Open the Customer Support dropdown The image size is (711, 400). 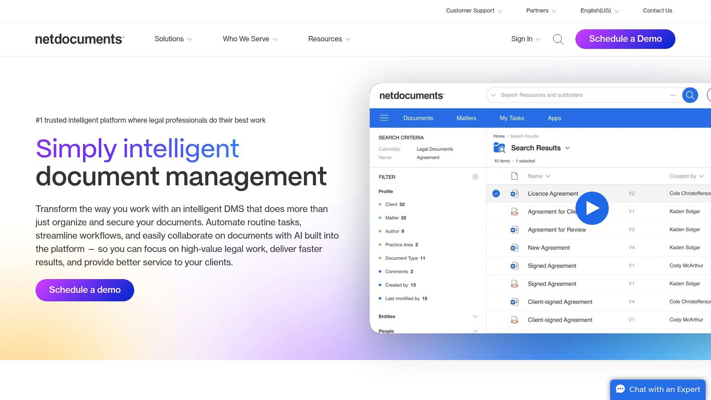(474, 11)
